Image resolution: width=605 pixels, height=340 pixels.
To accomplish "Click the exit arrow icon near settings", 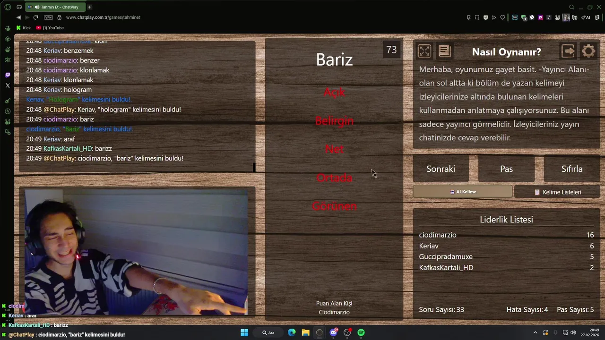I will click(568, 51).
